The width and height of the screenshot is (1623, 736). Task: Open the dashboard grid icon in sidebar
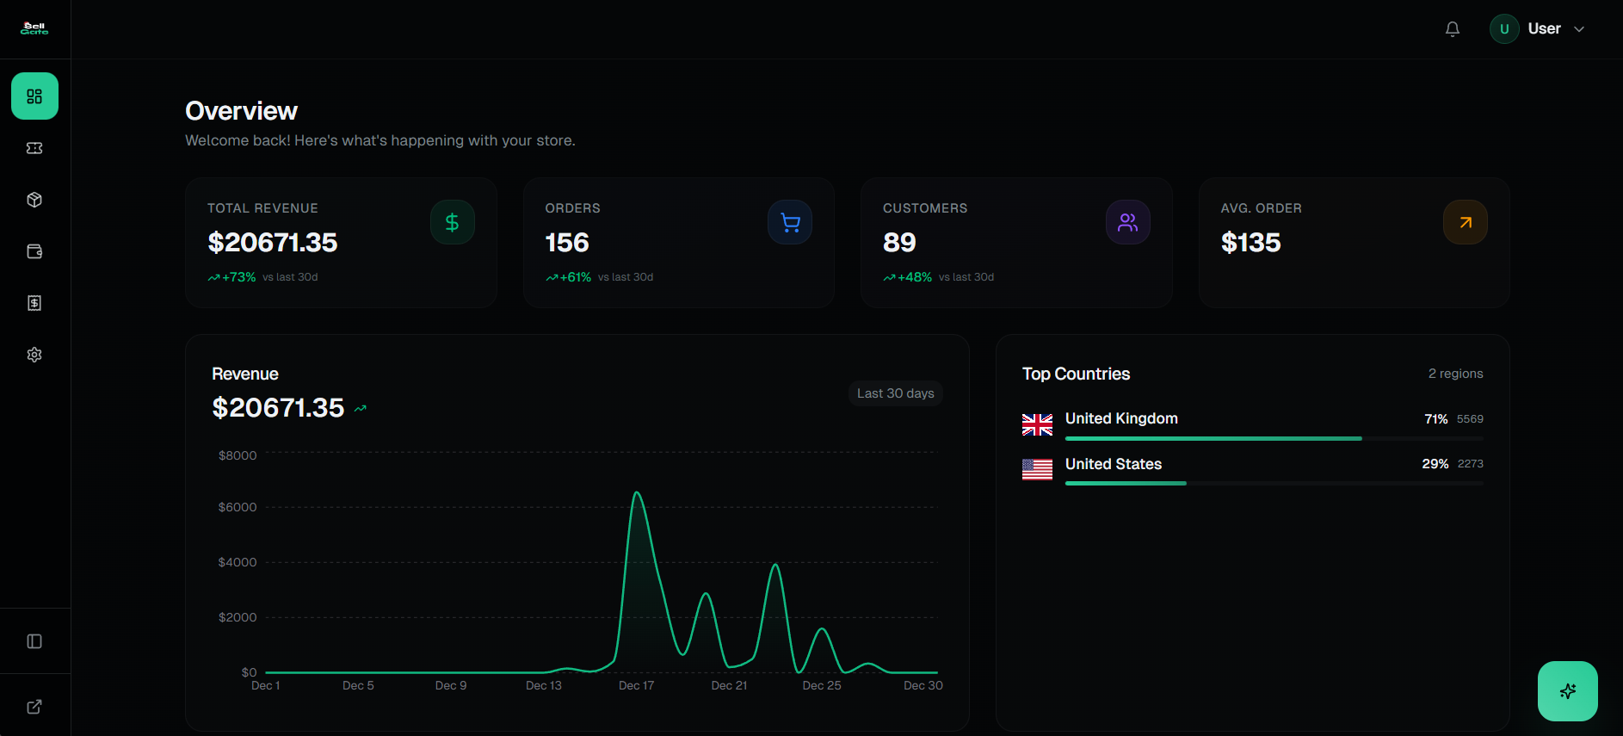tap(34, 96)
